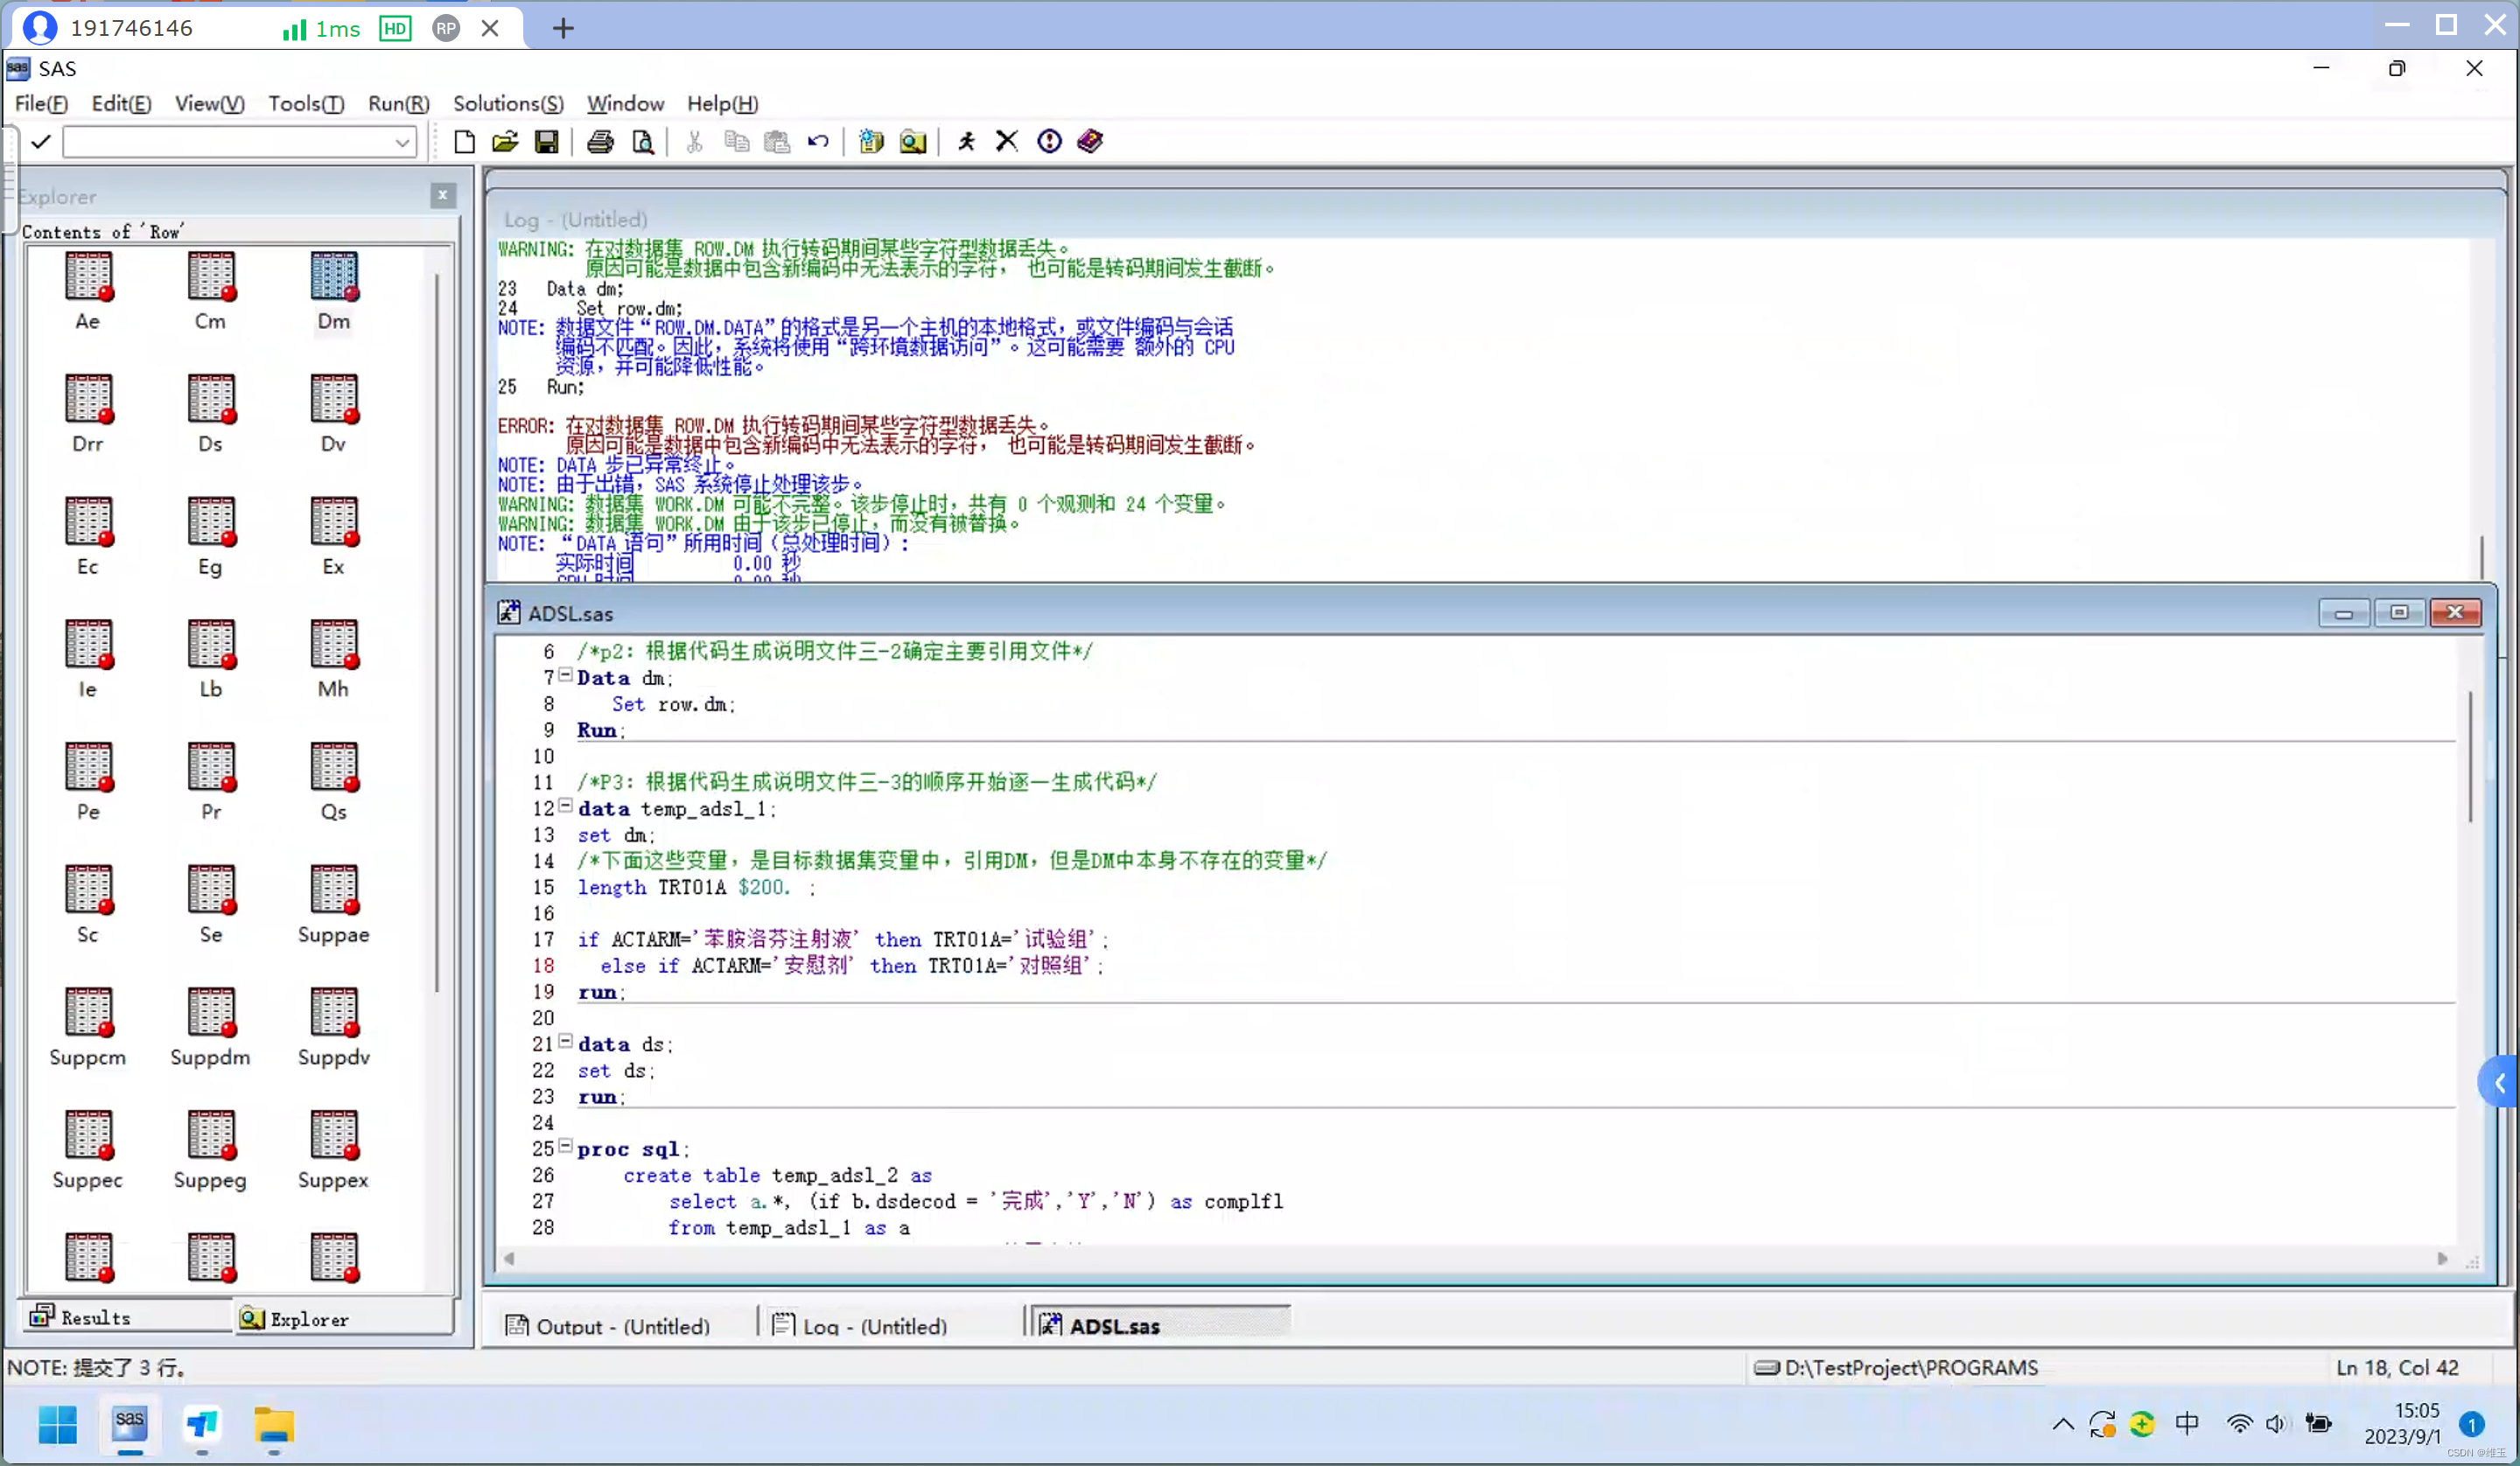Select the Drr dataset icon
The height and width of the screenshot is (1466, 2520).
[88, 414]
